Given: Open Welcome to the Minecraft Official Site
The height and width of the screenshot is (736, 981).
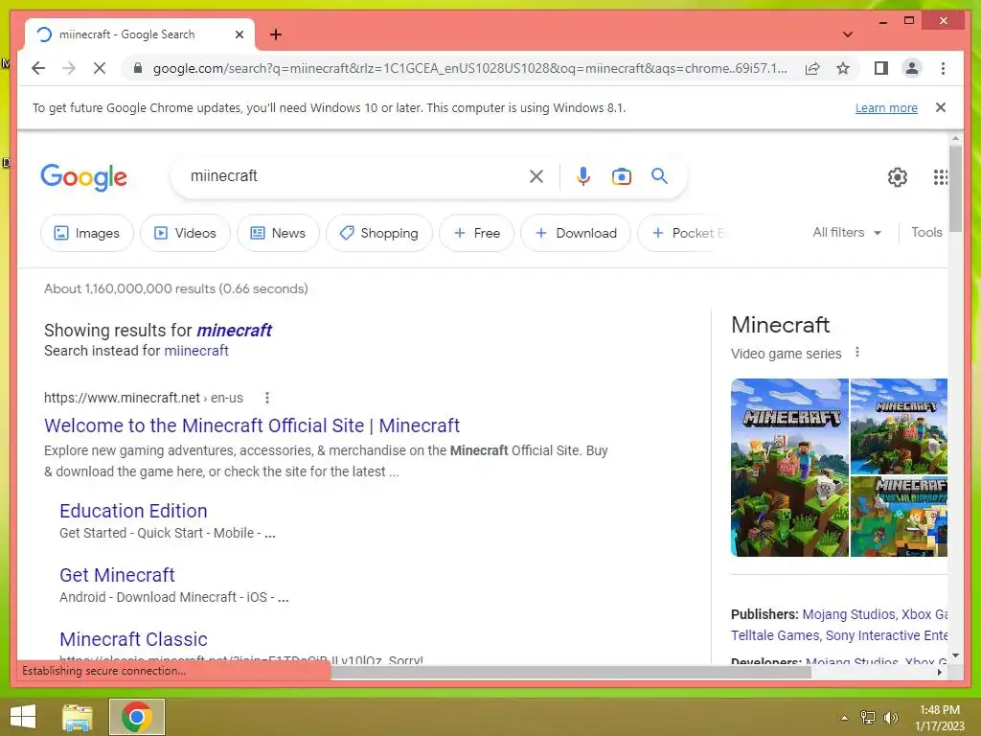Looking at the screenshot, I should coord(252,425).
